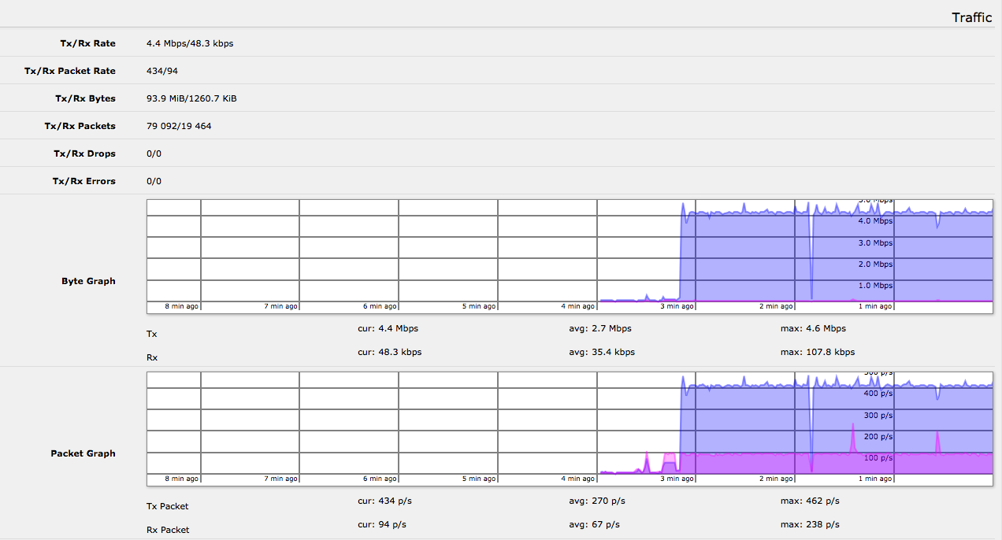Screen dimensions: 1002x540
Task: Click the Tx/Rx Errors 0/0 value
Action: click(x=153, y=180)
